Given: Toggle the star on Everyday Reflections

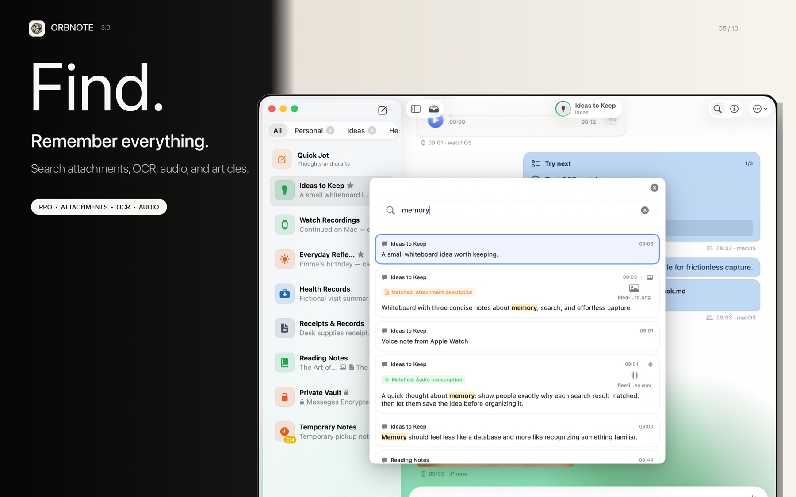Looking at the screenshot, I should point(361,254).
